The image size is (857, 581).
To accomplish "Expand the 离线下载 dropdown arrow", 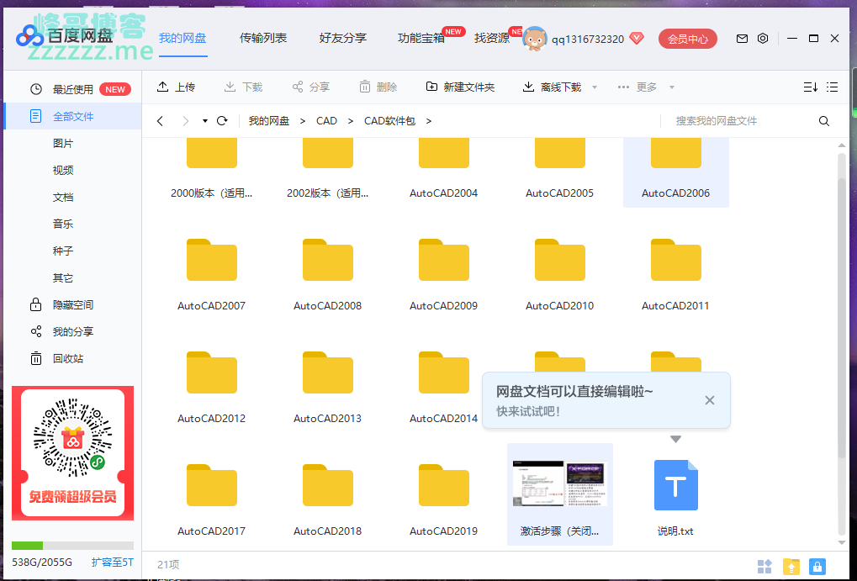I will pyautogui.click(x=595, y=87).
